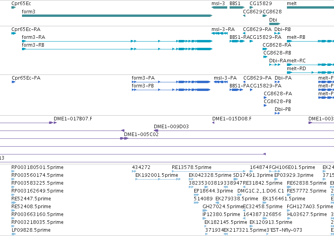Viewport: 334px width, 236px height.
Task: Select the form3-RA transcript
Action: click(117, 41)
